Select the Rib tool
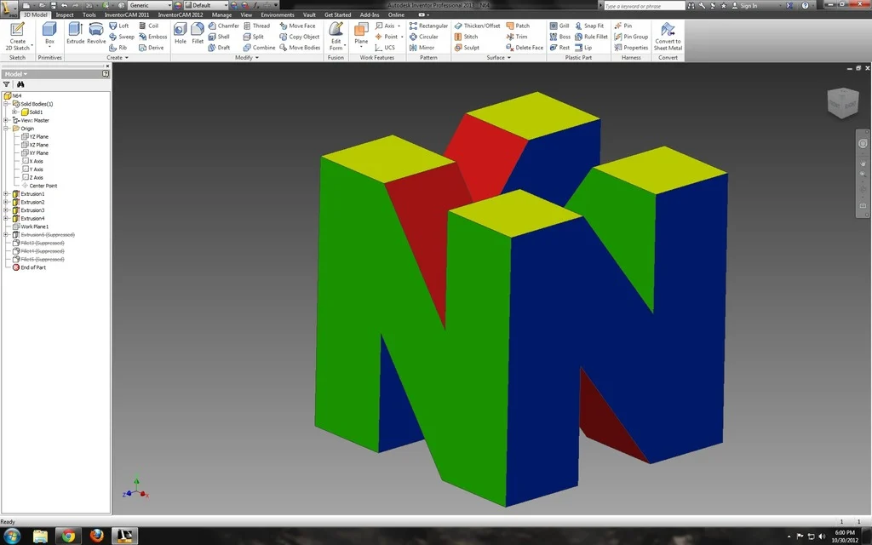The width and height of the screenshot is (872, 545). pos(118,48)
